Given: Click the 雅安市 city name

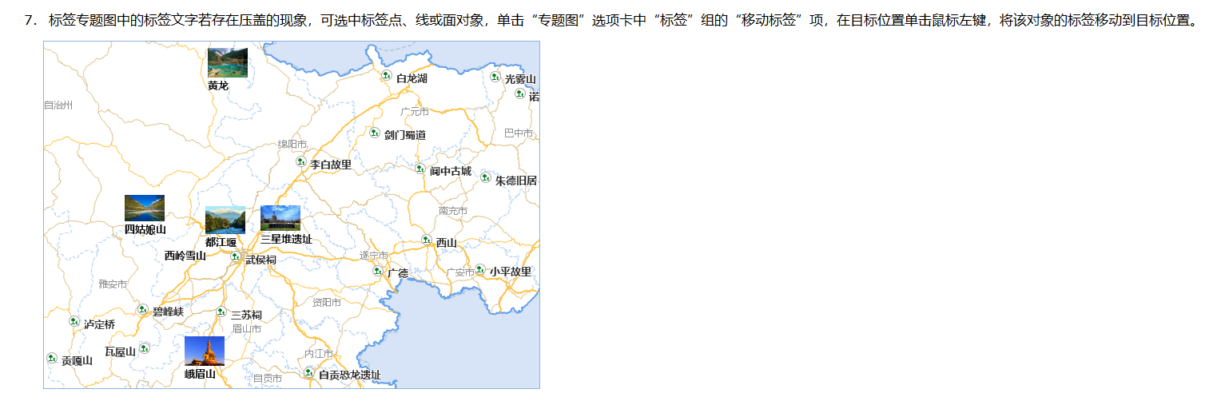Looking at the screenshot, I should pyautogui.click(x=113, y=284).
